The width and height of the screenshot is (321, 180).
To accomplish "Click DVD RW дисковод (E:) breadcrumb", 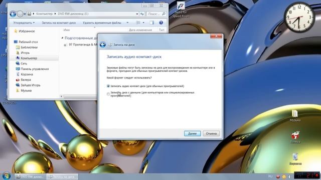I will point(73,14).
